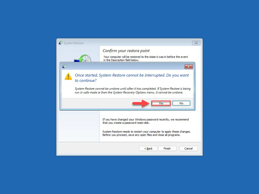Image resolution: width=259 pixels, height=194 pixels.
Task: Confirm the restore by clicking Yes
Action: click(x=161, y=103)
